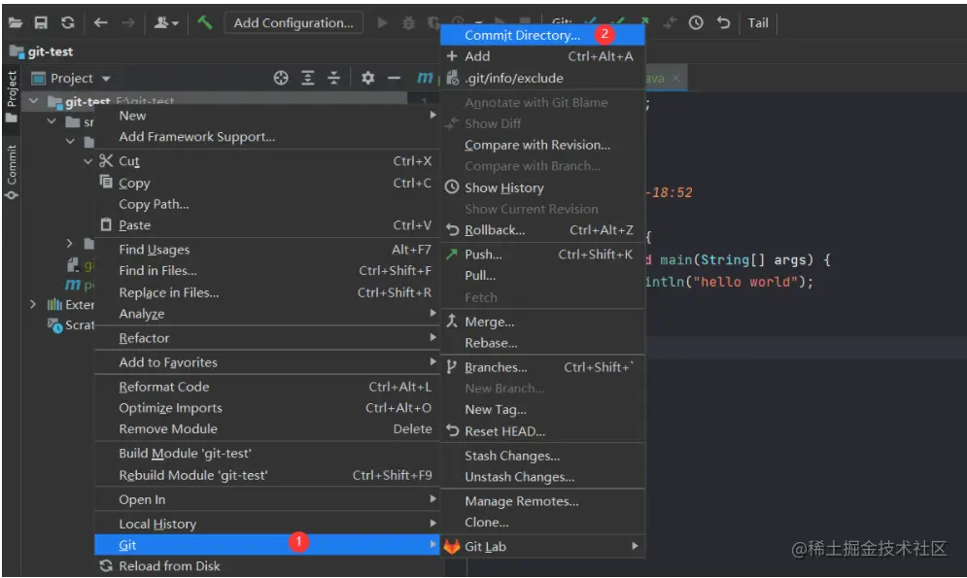This screenshot has width=967, height=578.
Task: Select Optimize Imports
Action: [267, 408]
